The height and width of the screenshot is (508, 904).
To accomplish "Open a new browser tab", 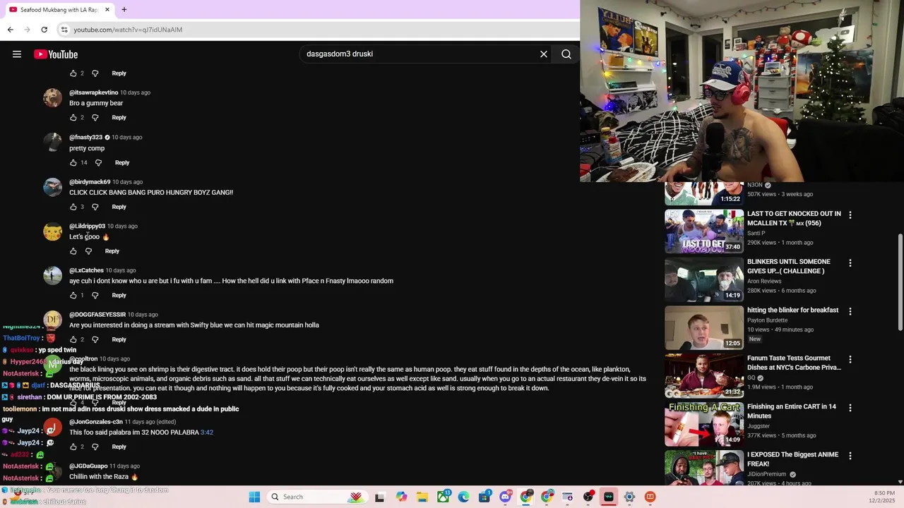I will click(x=124, y=10).
